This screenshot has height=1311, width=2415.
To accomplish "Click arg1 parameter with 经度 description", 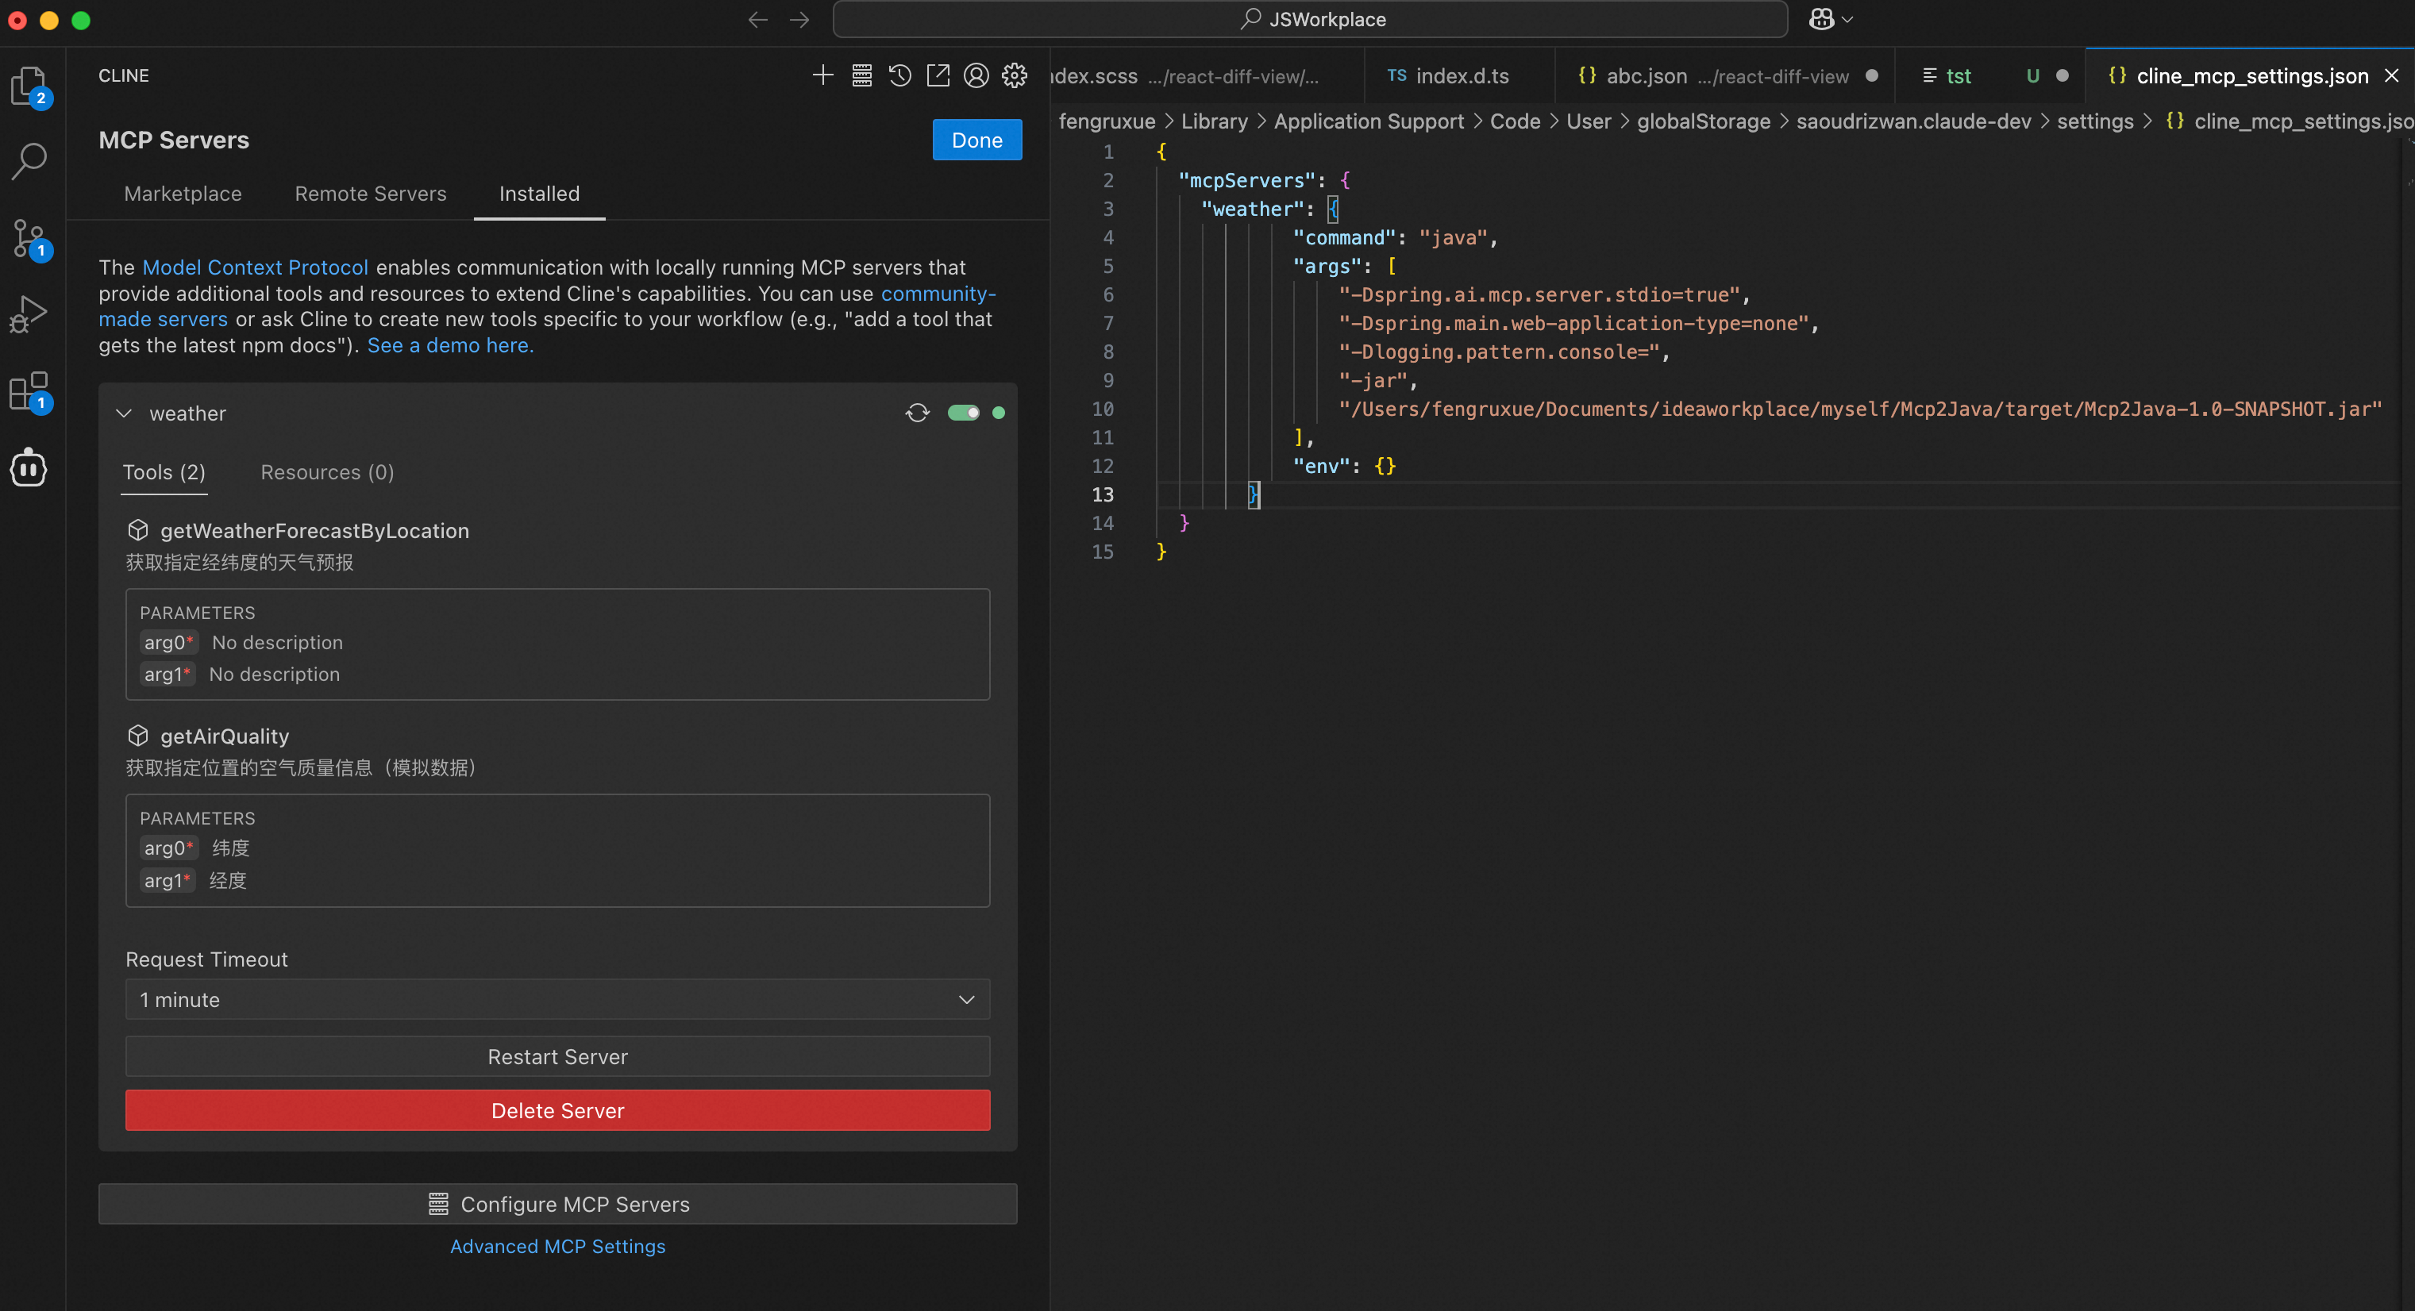I will click(193, 880).
